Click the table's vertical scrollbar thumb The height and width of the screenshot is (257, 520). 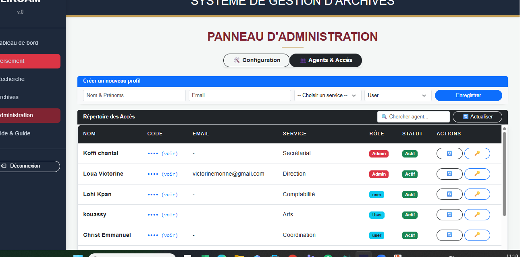click(x=504, y=174)
